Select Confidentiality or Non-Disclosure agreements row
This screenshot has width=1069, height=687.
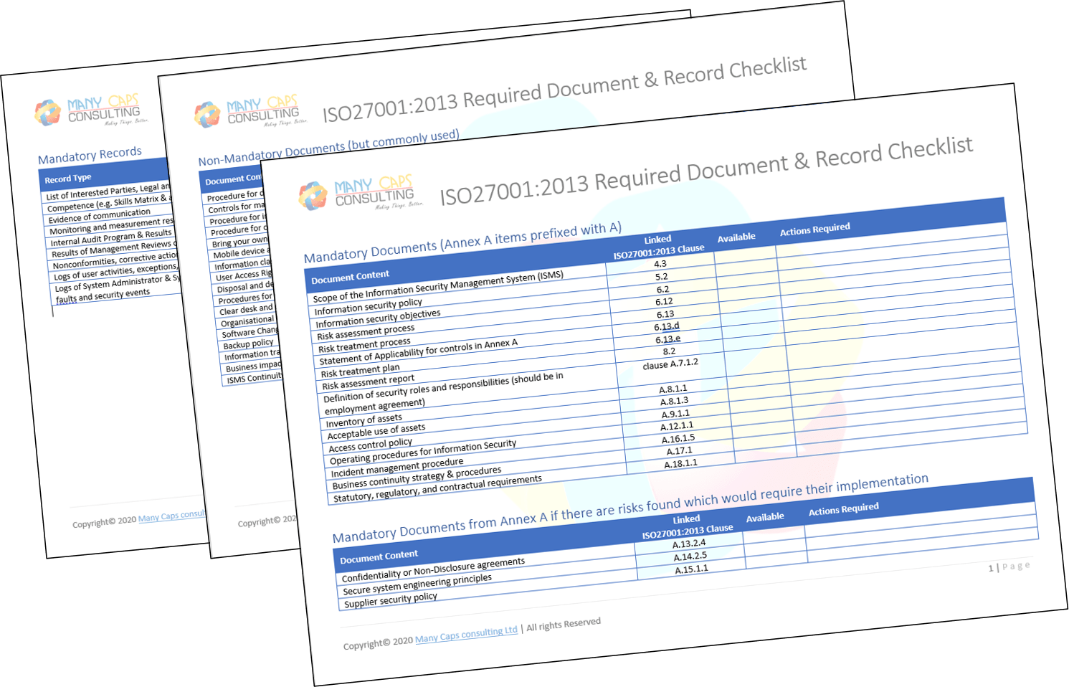tap(433, 569)
